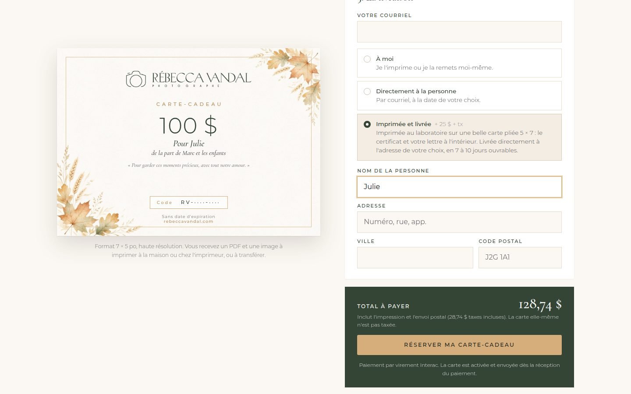Viewport: 631px width, 394px height.
Task: Click the "Votre courriel" email field
Action: [459, 32]
